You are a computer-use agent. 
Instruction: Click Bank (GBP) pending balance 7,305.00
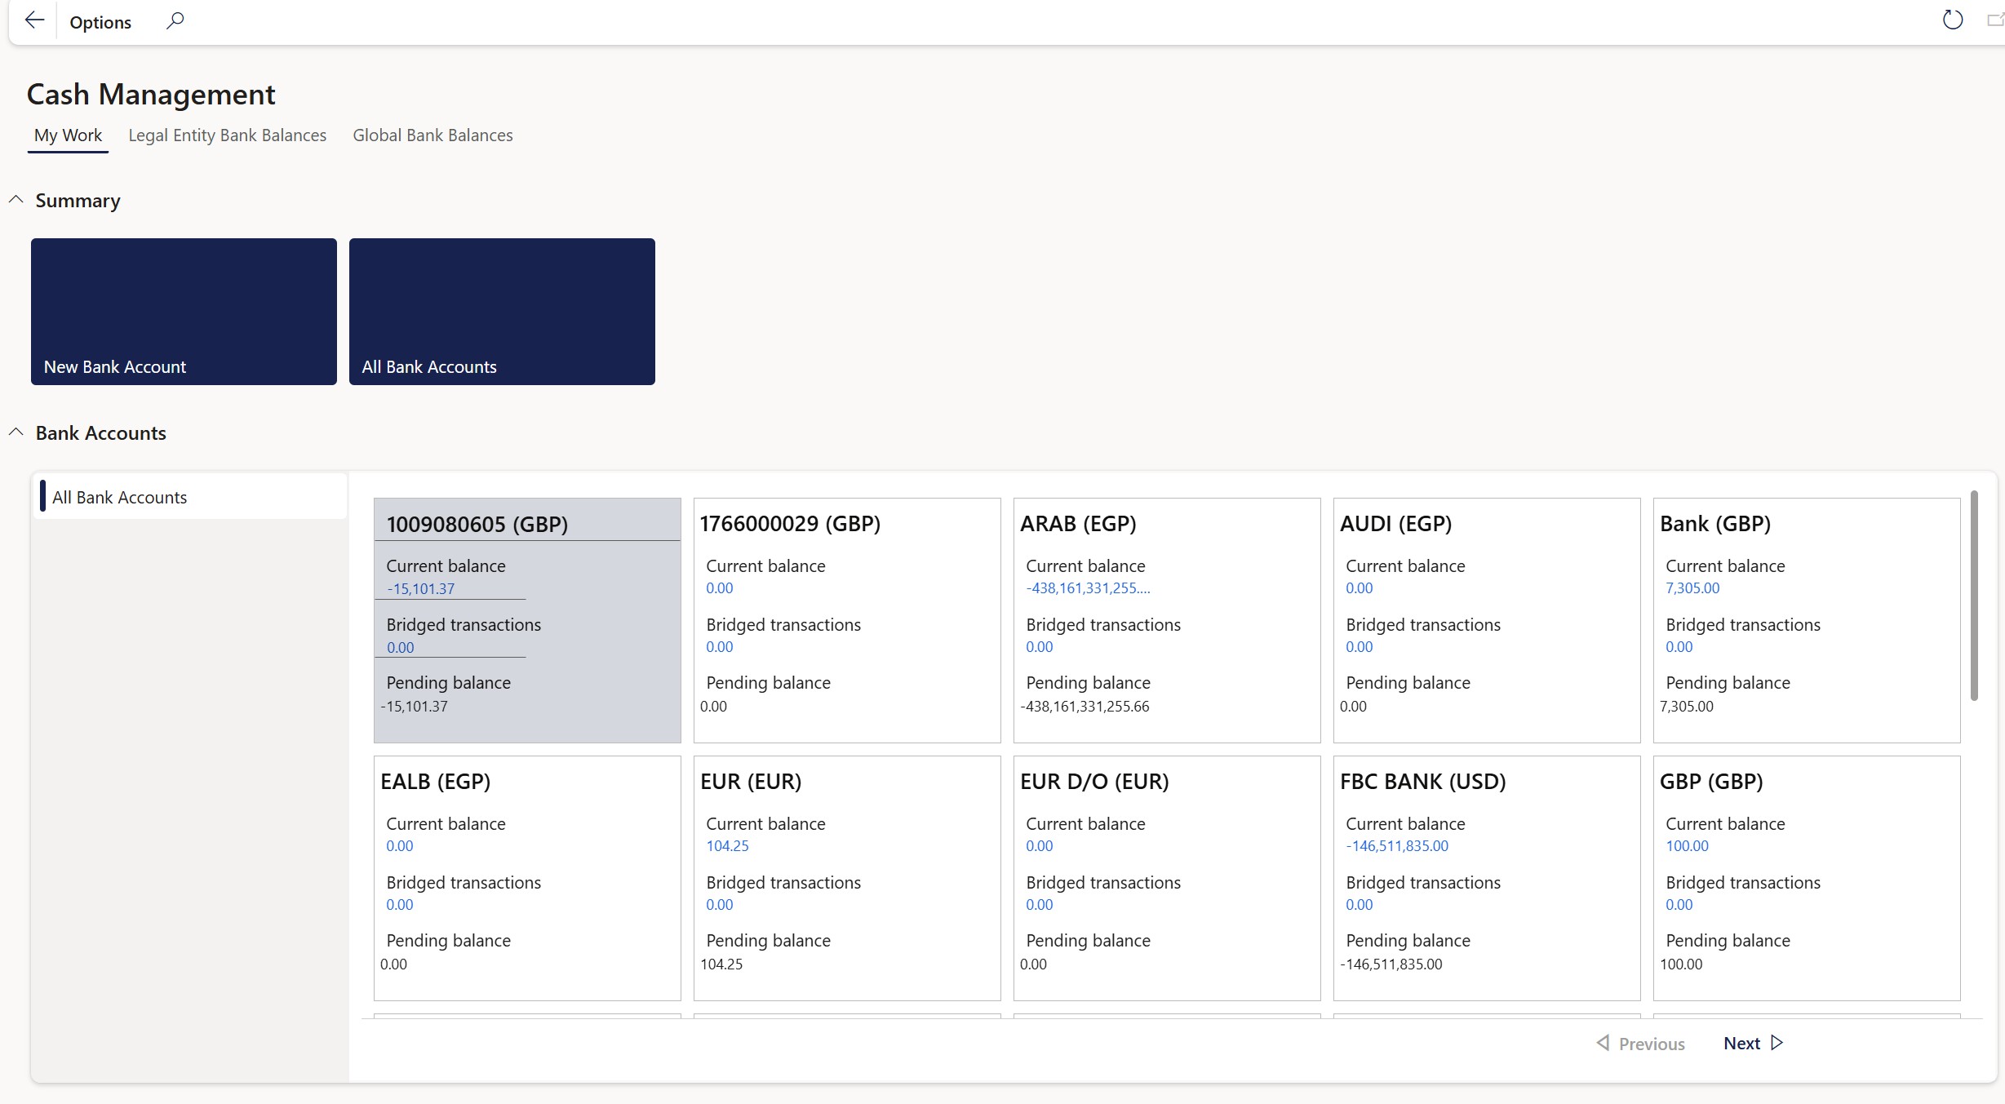click(x=1687, y=707)
